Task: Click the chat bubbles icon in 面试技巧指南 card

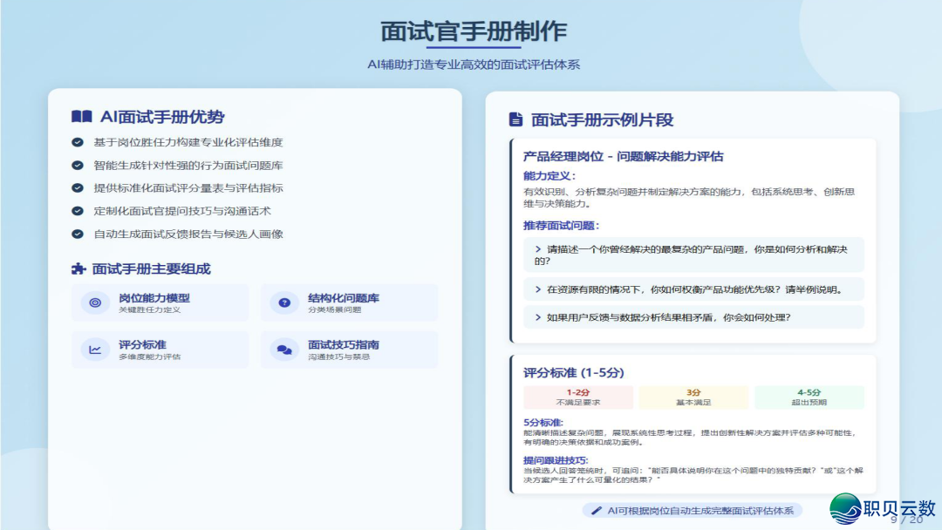Action: tap(284, 350)
